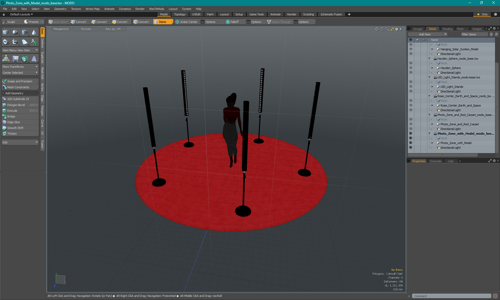500x300 pixels.
Task: Select the Cylinder primitive tool
Action: (24, 32)
